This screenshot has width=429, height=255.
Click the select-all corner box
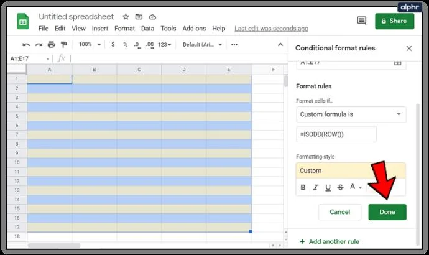click(17, 69)
